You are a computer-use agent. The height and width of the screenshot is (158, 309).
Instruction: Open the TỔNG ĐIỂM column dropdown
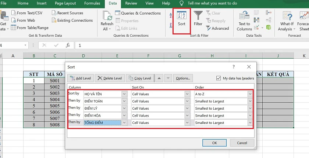[x=124, y=123]
